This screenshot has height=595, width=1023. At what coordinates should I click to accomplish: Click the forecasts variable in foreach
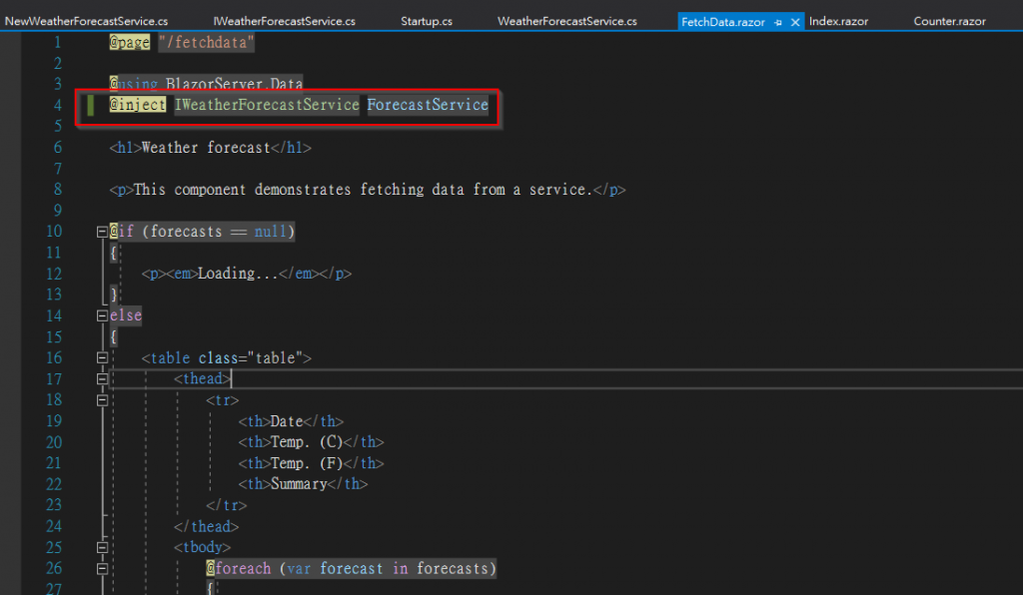pyautogui.click(x=453, y=569)
